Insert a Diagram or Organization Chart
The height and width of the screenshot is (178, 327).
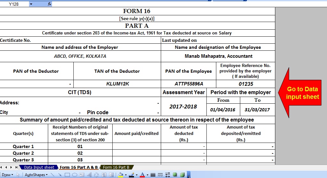(x=96, y=175)
